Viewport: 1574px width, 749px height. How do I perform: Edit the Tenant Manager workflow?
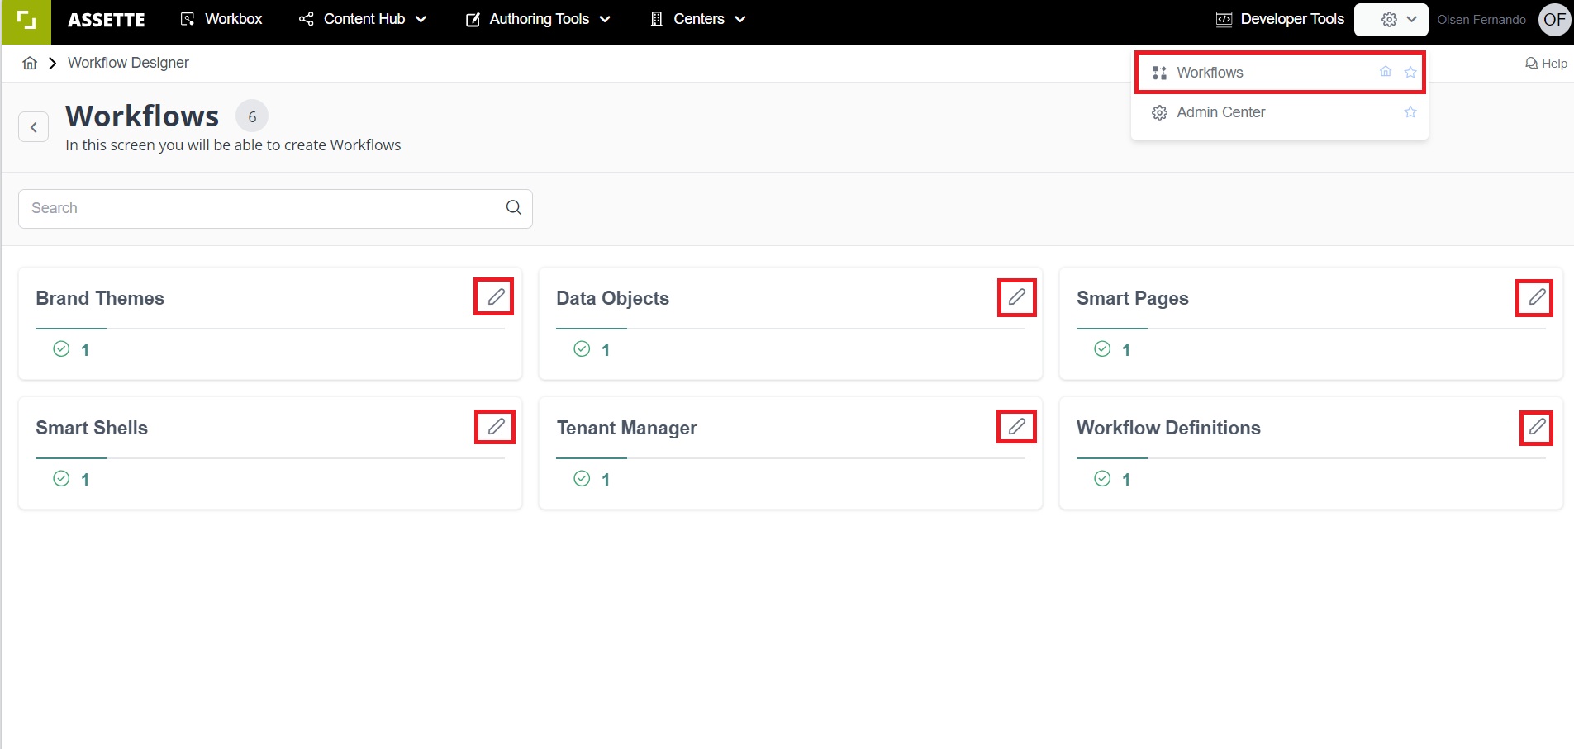coord(1016,426)
